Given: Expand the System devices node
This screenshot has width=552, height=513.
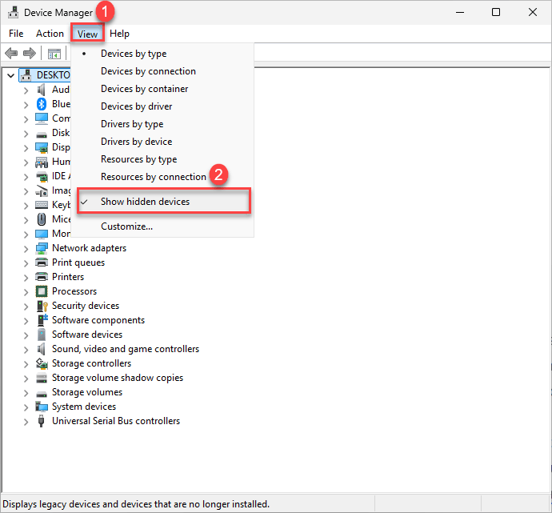Looking at the screenshot, I should coord(26,407).
